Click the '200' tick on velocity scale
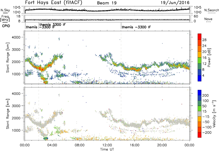219x151 pixels. (x=206, y=95)
